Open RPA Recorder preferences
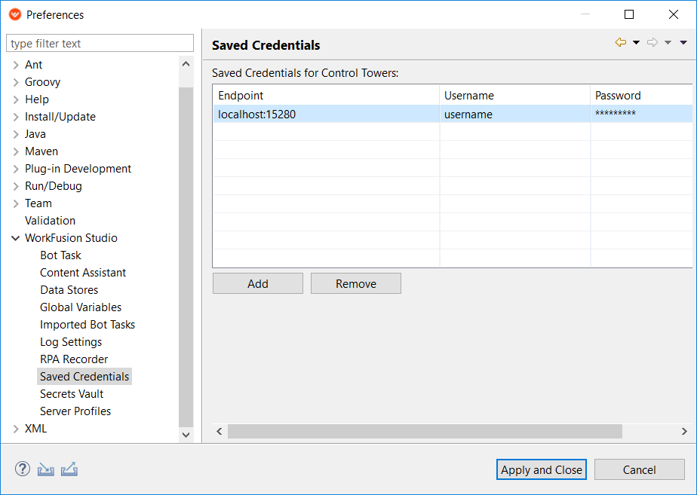 pos(74,359)
